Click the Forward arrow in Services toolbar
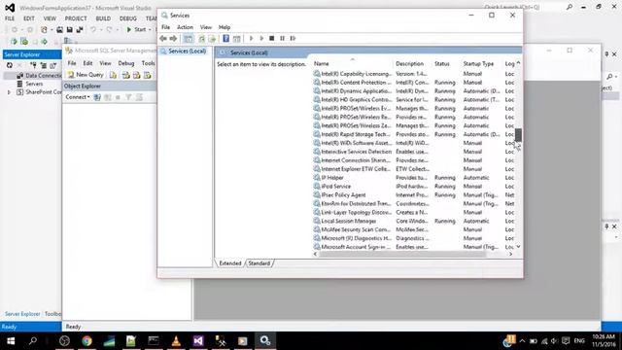Image resolution: width=622 pixels, height=350 pixels. [x=173, y=39]
